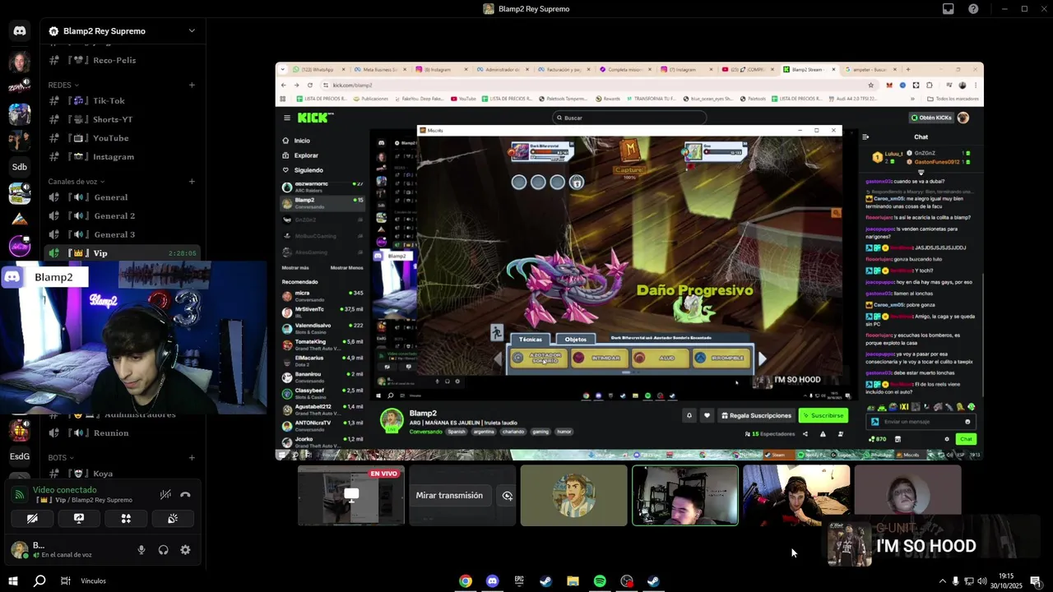
Task: Select Objetos tab in Miscrits game
Action: pos(576,339)
